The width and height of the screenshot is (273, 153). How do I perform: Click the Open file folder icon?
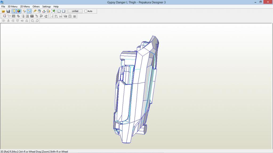coord(3,11)
